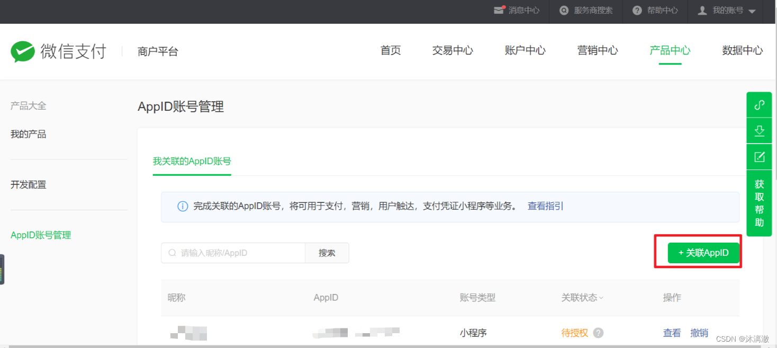Click the 待授权 status text
This screenshot has width=777, height=348.
pyautogui.click(x=575, y=333)
